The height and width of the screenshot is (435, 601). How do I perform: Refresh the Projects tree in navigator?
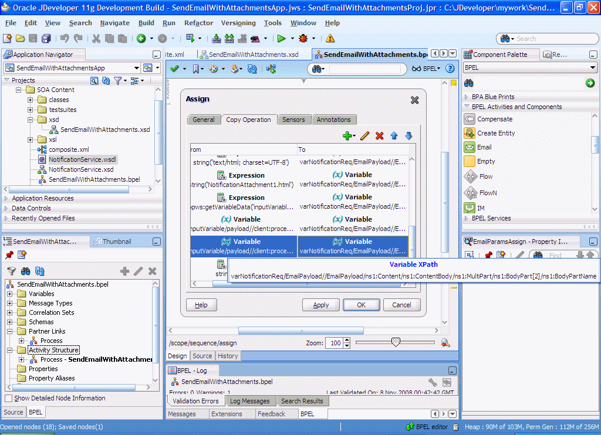(x=106, y=80)
